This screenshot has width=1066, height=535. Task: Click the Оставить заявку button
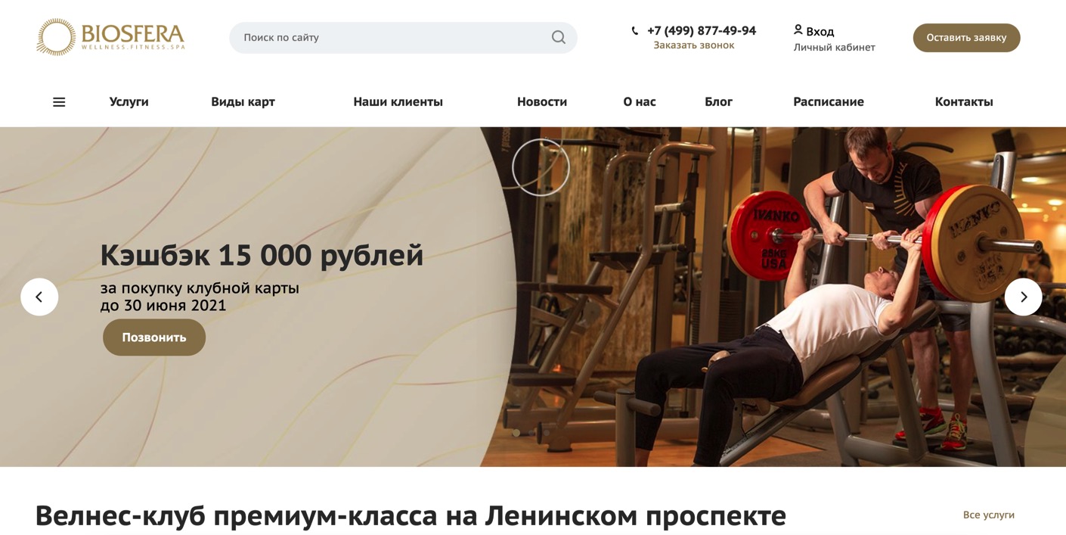coord(966,38)
